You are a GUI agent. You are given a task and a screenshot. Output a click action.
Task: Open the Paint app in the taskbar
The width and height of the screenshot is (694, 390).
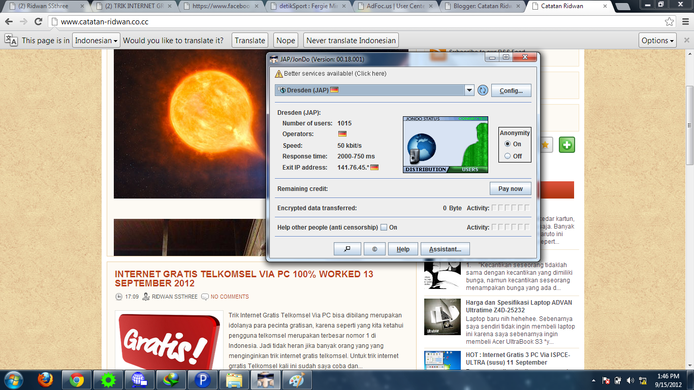pos(297,380)
